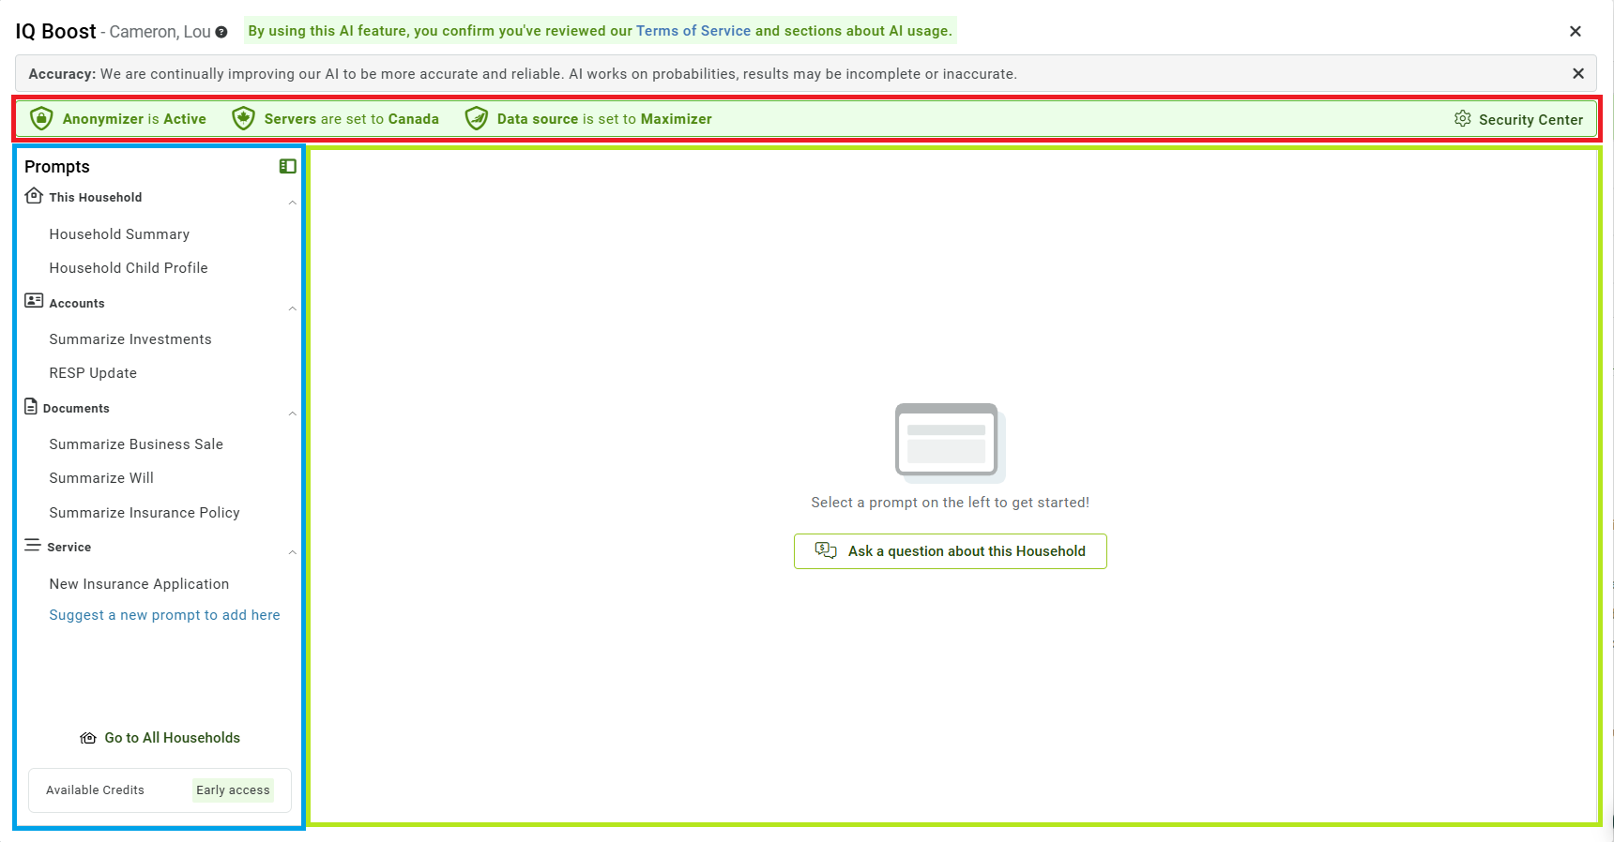Collapse the Accounts section chevron
Viewport: 1614px width, 842px height.
click(292, 308)
